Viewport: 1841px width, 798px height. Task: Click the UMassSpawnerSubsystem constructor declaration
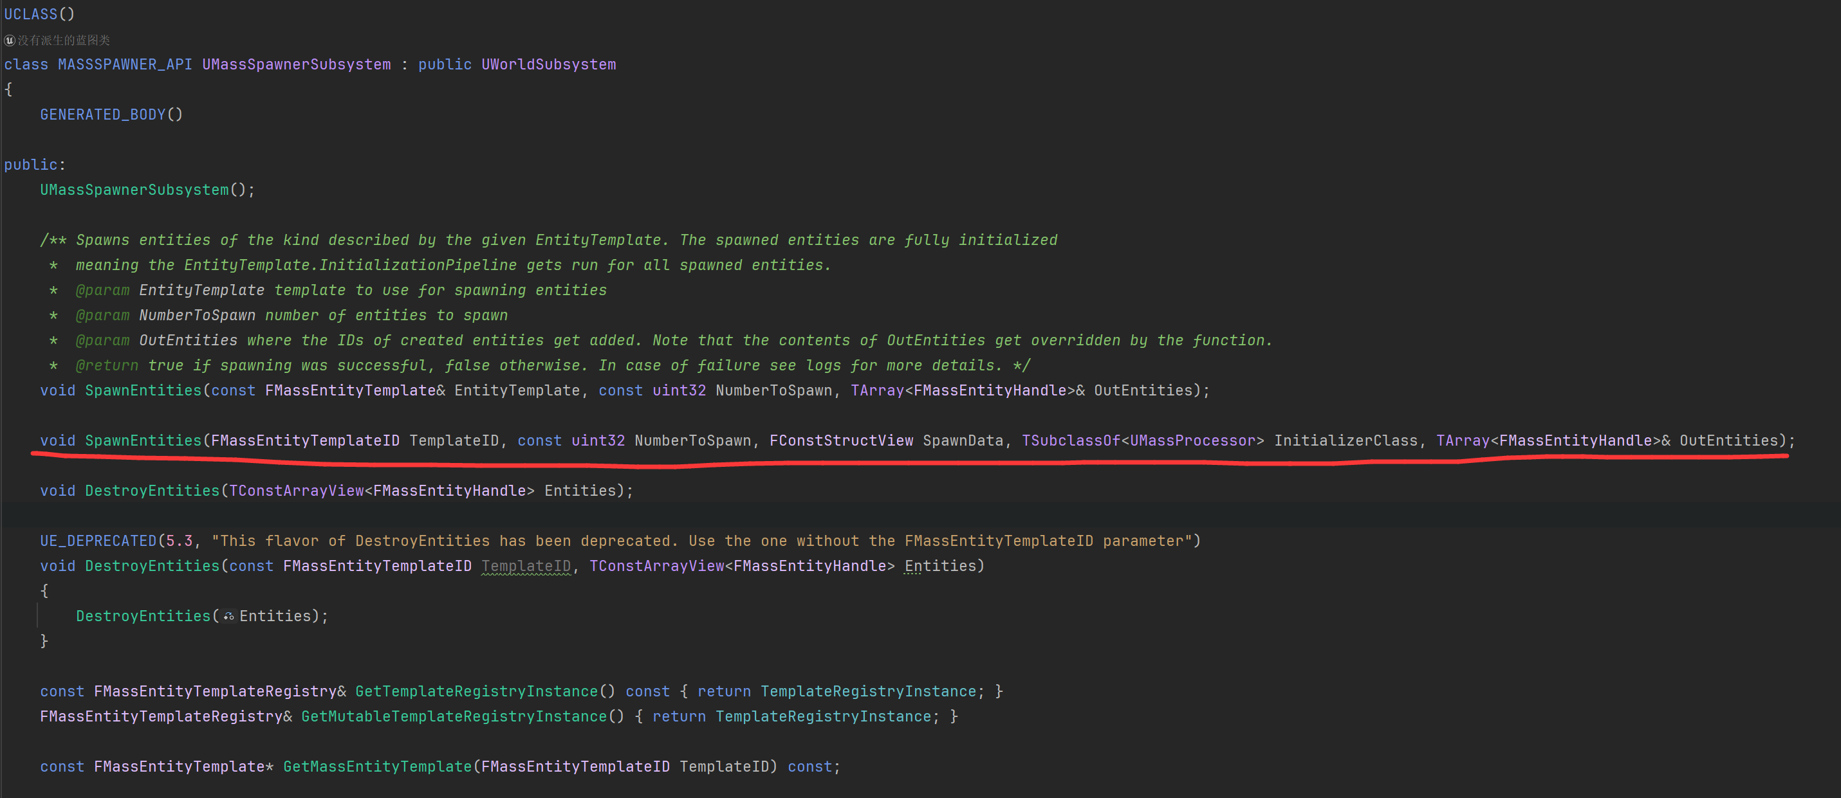click(x=134, y=190)
